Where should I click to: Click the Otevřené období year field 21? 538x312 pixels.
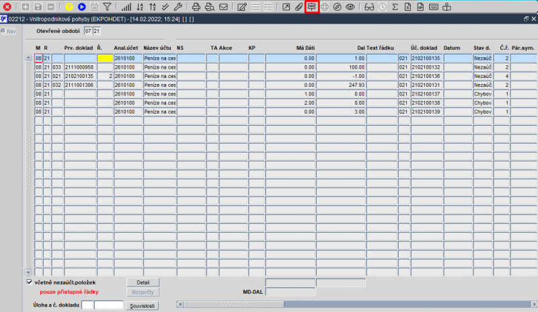coord(96,31)
